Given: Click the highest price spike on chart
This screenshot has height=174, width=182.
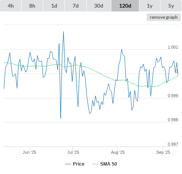Looking at the screenshot, I should (63, 32).
